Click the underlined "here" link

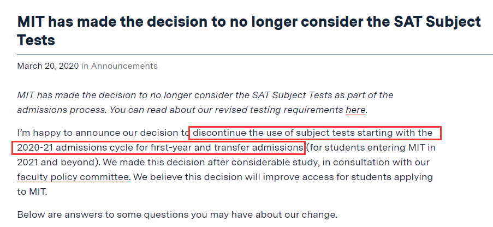[x=355, y=110]
